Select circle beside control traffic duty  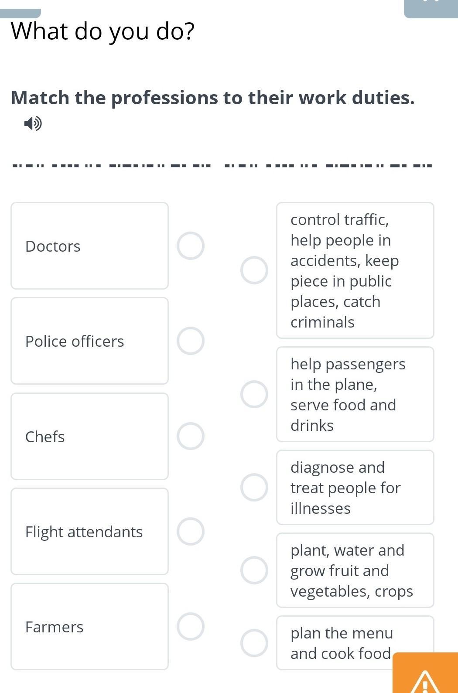[254, 270]
